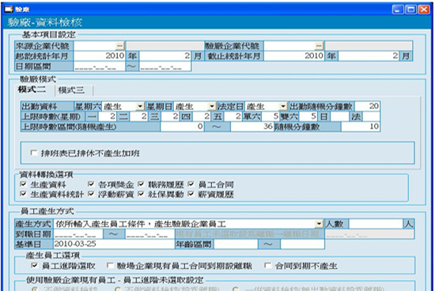Image resolution: width=435 pixels, height=291 pixels.
Task: Click the 出勤隨機分鐘數 field showing 20
Action: (367, 106)
